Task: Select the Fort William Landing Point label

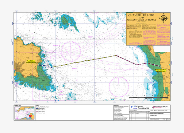Action: coord(31,62)
